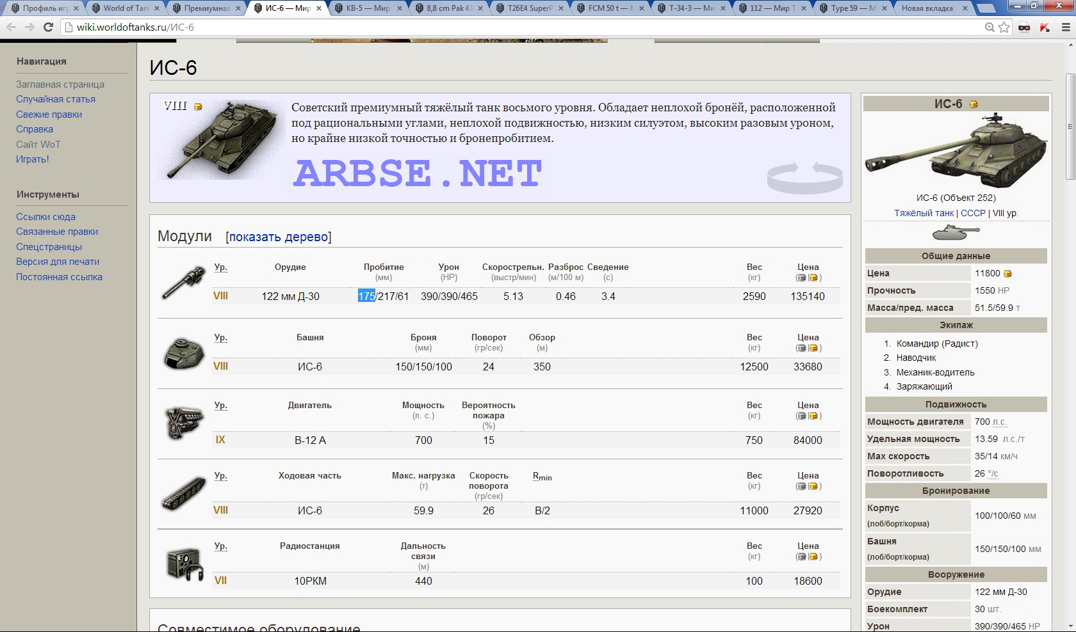Click the 'Ур.' header in gun table
The width and height of the screenshot is (1076, 632).
point(220,267)
